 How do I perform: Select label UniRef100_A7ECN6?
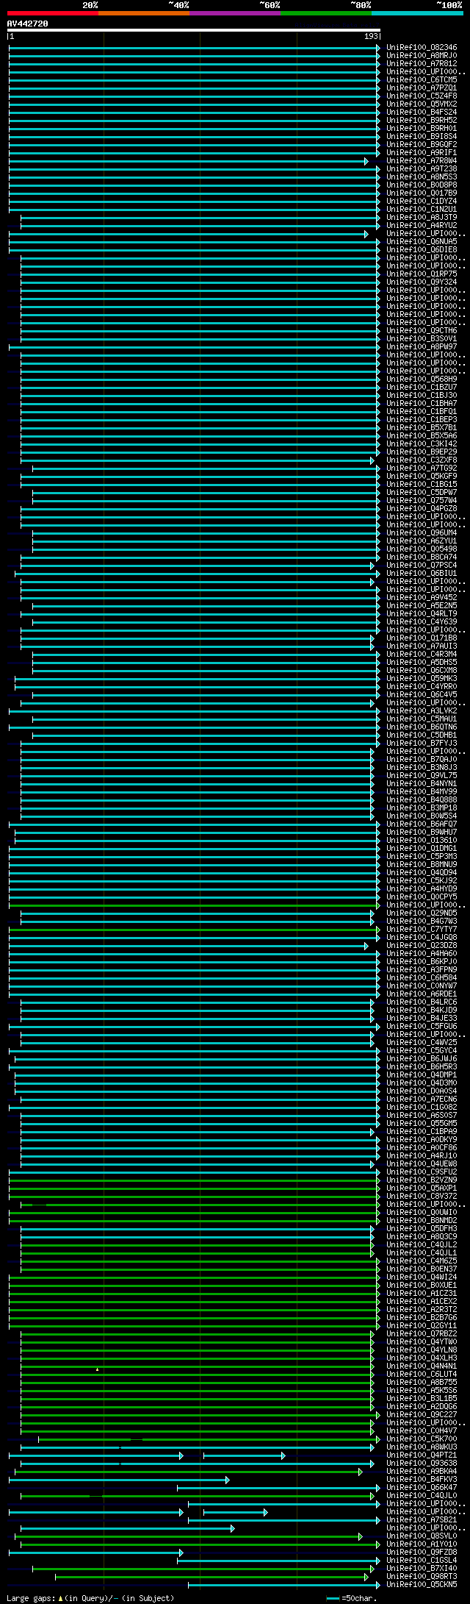click(x=422, y=1099)
